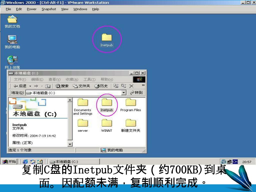Open 我的文档 desktop icon
The image size is (256, 192).
coord(12,22)
